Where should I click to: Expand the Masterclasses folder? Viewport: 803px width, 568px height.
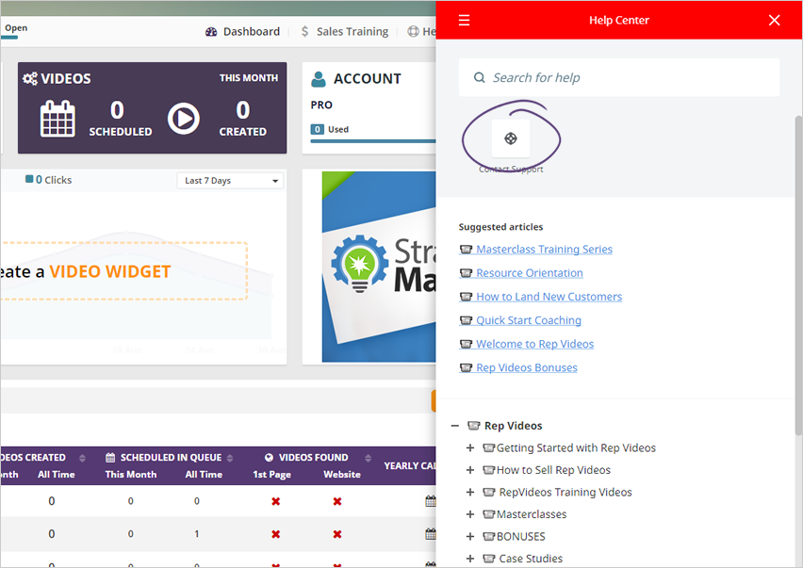click(470, 514)
